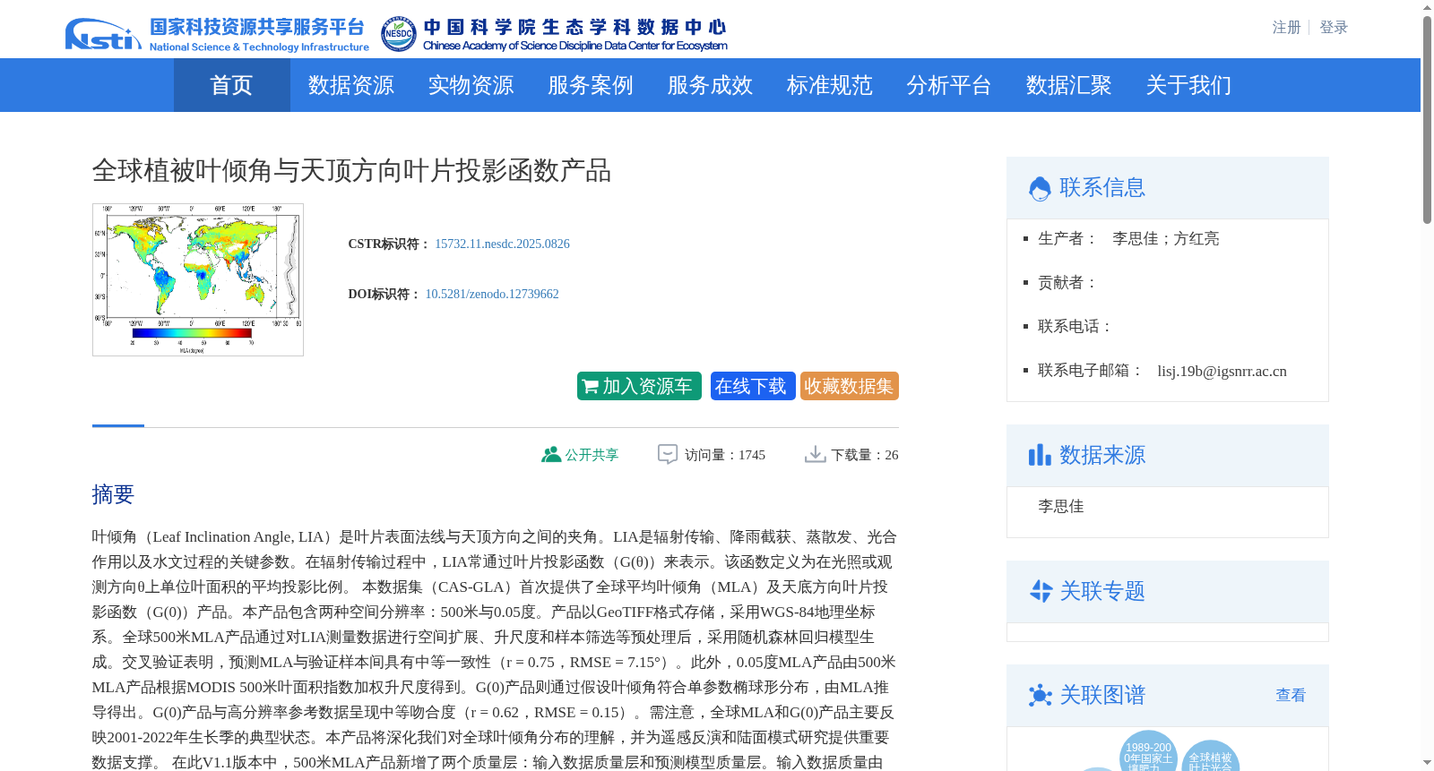Click the dataset title 全球植被叶倾角与天顶方向叶片投影函数产品

tap(351, 170)
